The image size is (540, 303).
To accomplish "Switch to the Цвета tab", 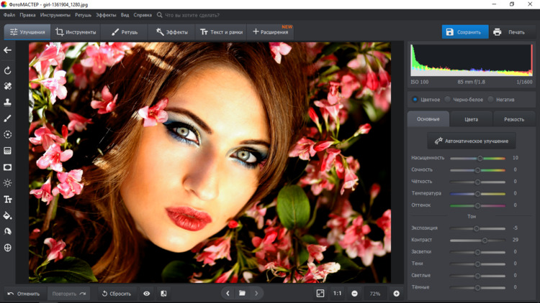I will coord(471,119).
